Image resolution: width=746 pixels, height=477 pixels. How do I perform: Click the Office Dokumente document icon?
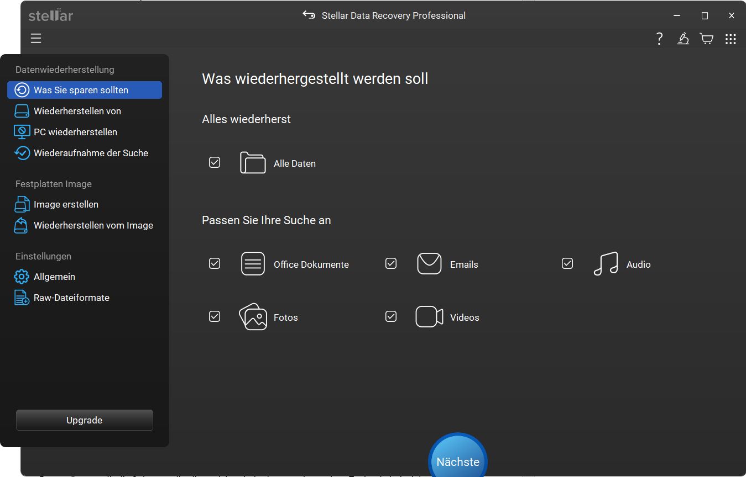coord(253,263)
